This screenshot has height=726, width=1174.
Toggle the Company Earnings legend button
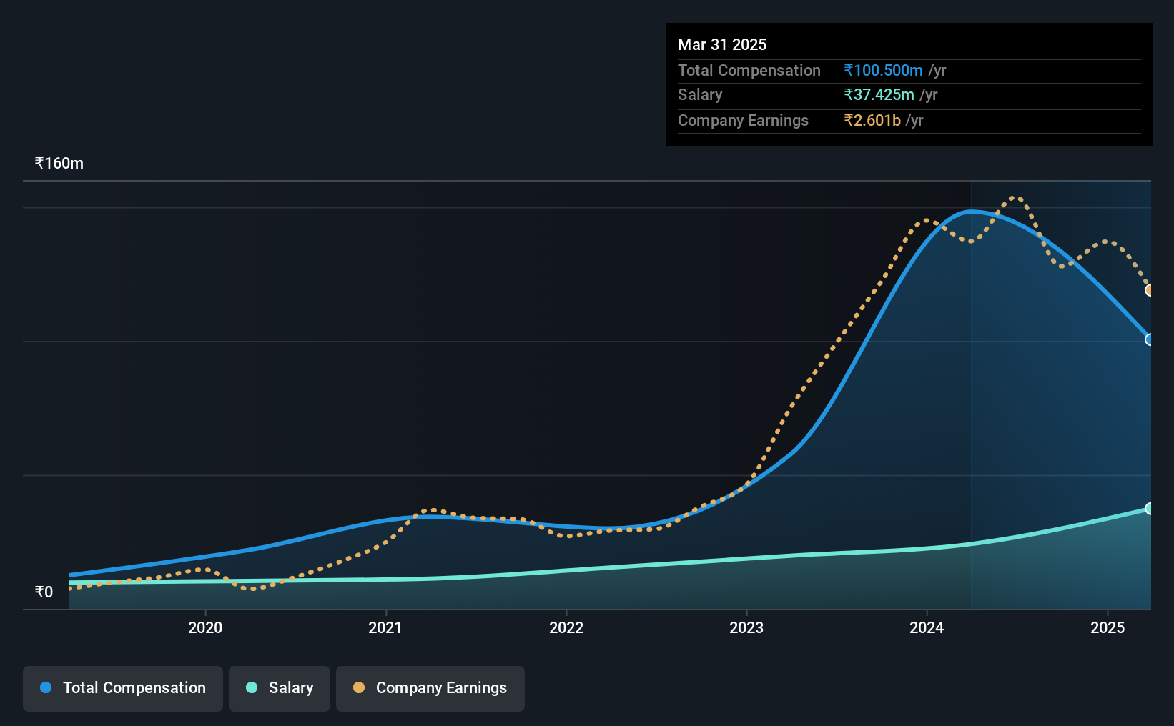tap(430, 688)
